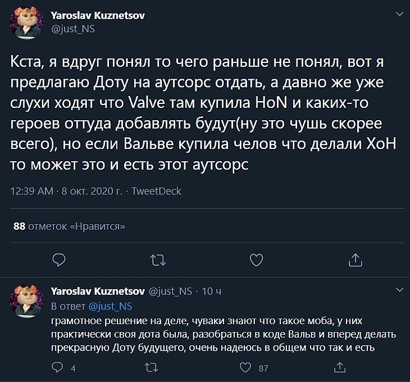The height and width of the screenshot is (382, 410).
Task: Expand the chevron menu on the reply tweet
Action: point(399,290)
